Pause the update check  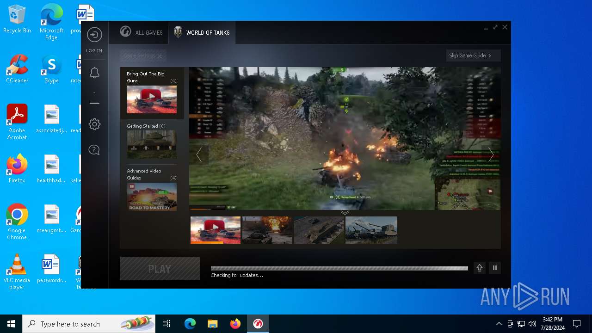coord(495,268)
